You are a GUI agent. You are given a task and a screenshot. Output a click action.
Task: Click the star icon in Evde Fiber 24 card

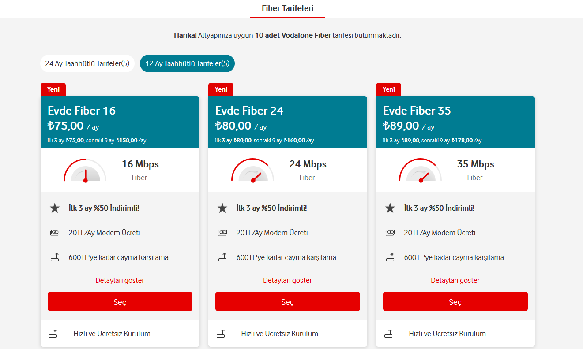pos(222,208)
